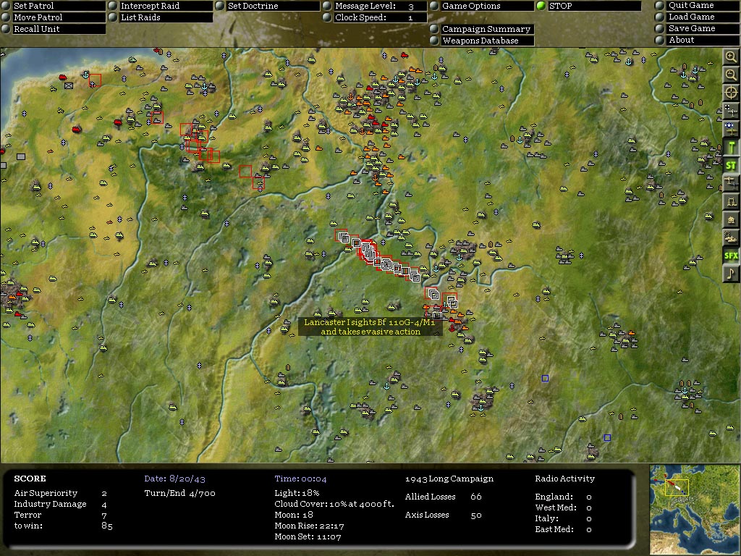741x556 pixels.
Task: Click STOP to halt the clock
Action: click(x=589, y=6)
